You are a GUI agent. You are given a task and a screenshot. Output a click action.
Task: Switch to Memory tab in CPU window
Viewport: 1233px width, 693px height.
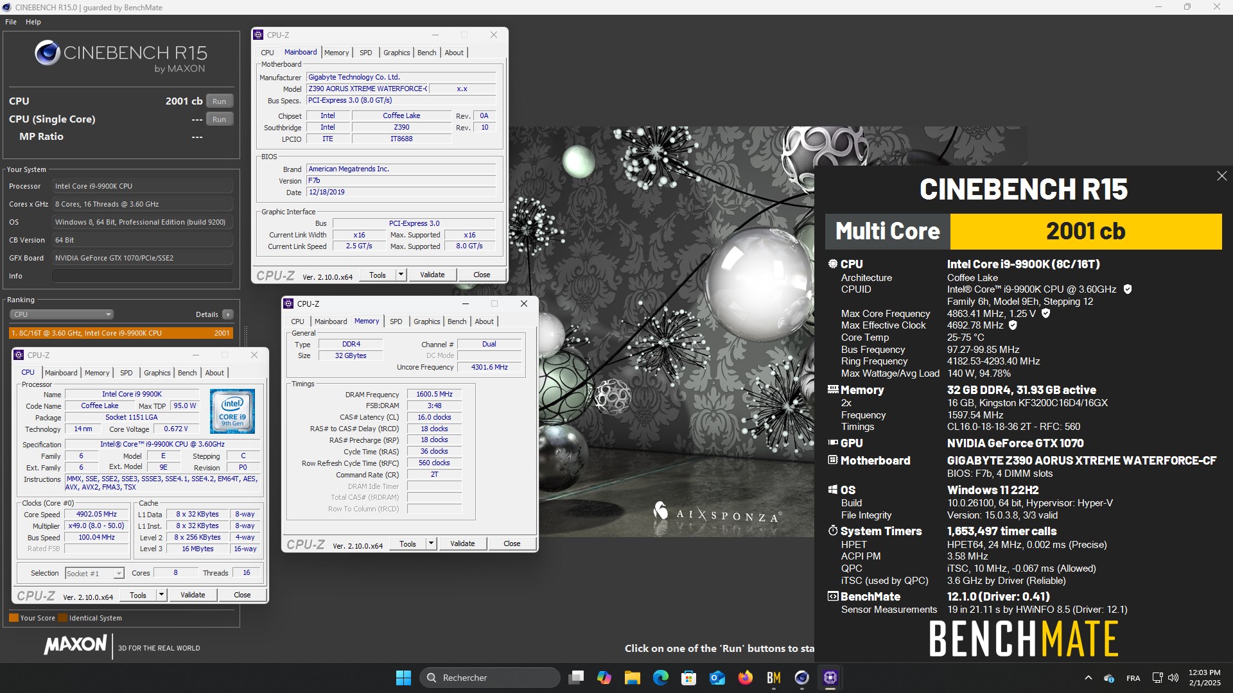97,373
